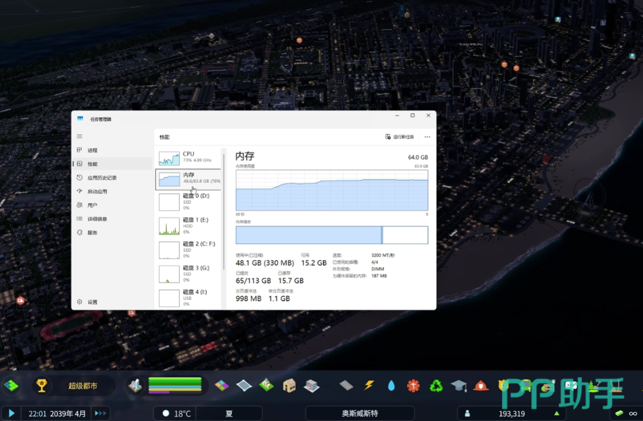Open 应用历史记录 (App history) page
This screenshot has width=643, height=421.
[x=102, y=178]
